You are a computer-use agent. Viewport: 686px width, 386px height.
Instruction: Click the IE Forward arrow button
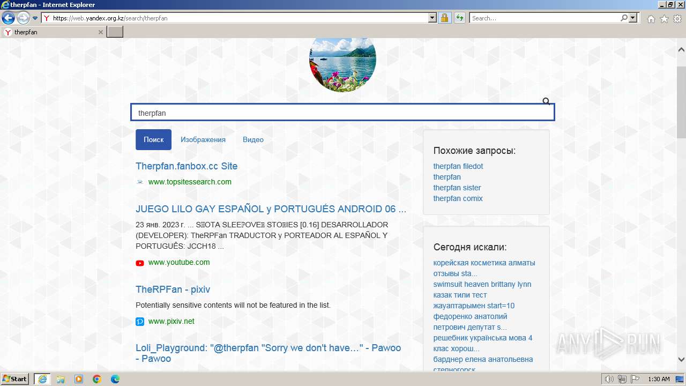(x=23, y=18)
